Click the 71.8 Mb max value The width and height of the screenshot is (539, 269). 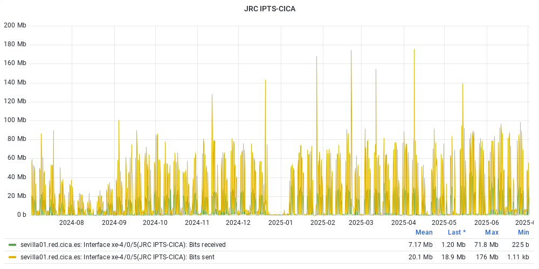click(486, 245)
